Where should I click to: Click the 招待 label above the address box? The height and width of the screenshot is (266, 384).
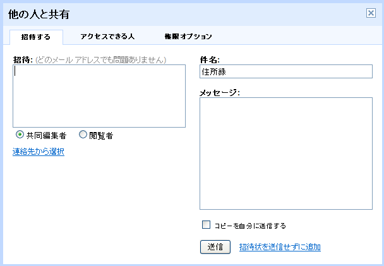(22, 60)
